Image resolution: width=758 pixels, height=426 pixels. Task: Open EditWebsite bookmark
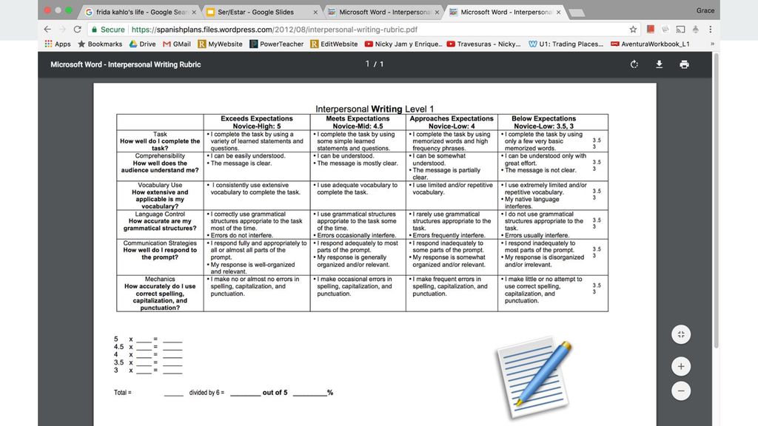pyautogui.click(x=334, y=44)
